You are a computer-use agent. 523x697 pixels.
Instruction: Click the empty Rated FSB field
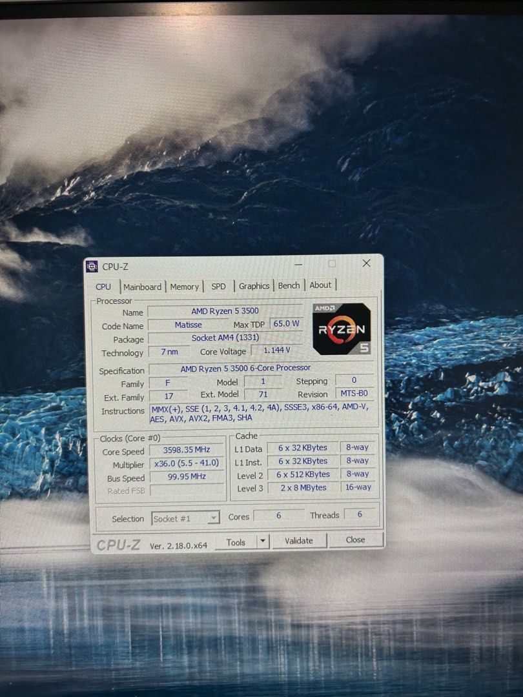coord(187,490)
